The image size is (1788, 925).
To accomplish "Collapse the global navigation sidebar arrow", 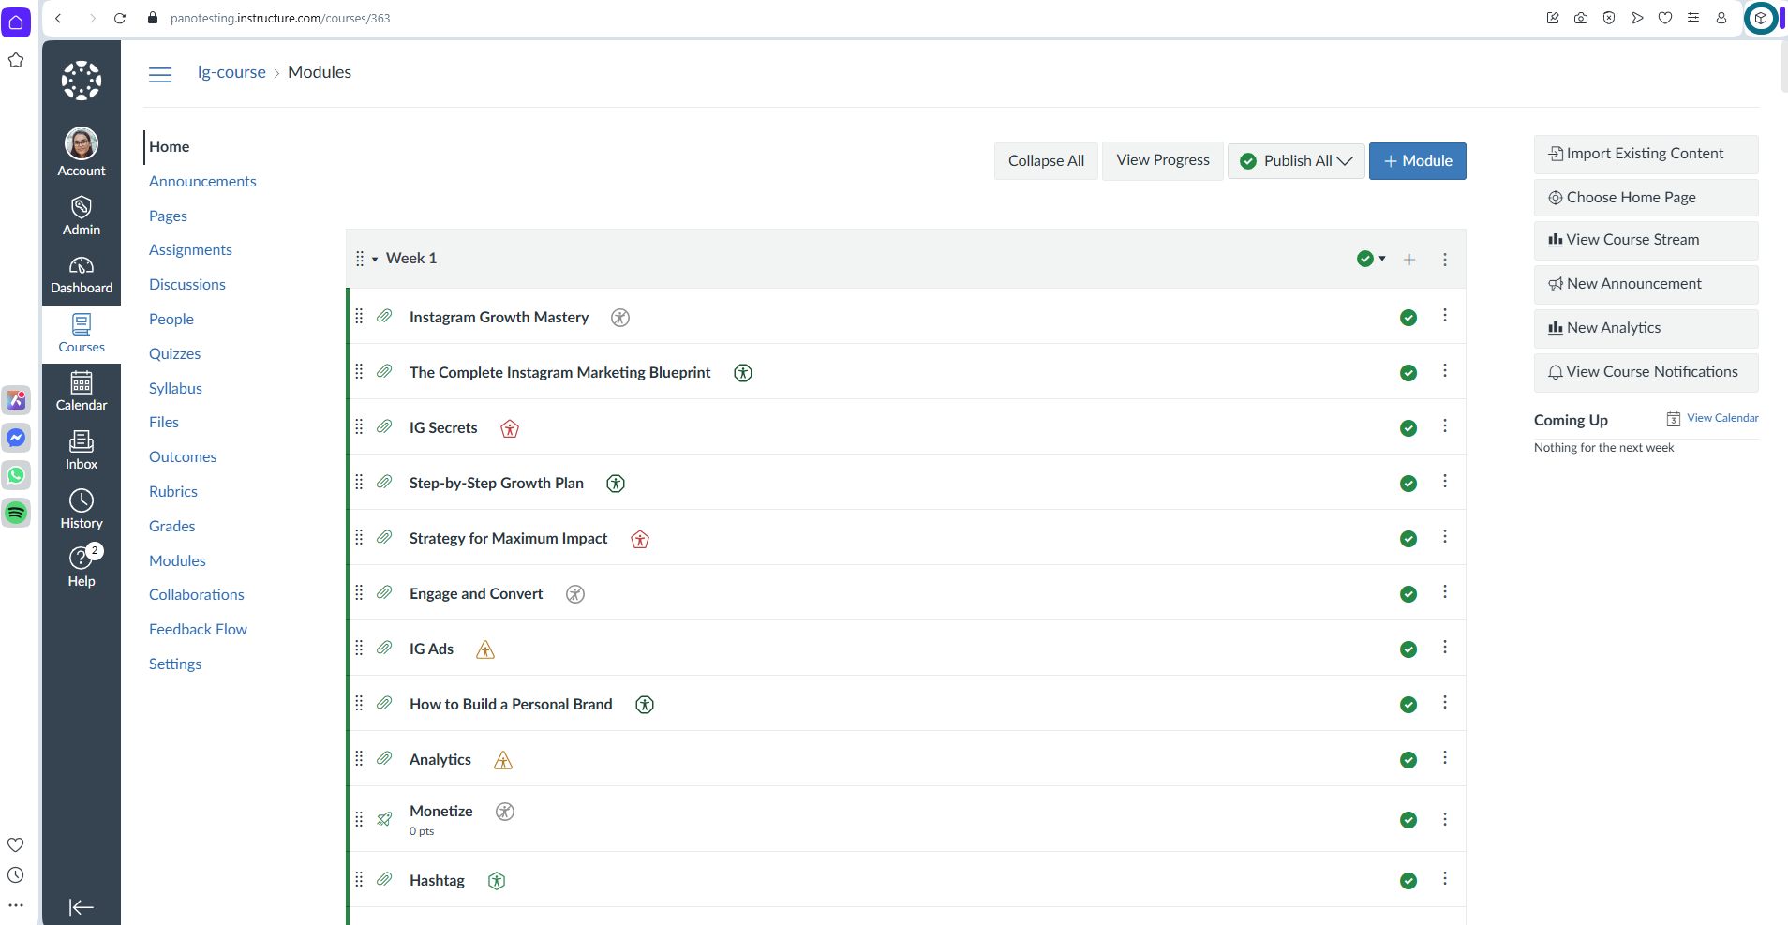I will point(82,906).
